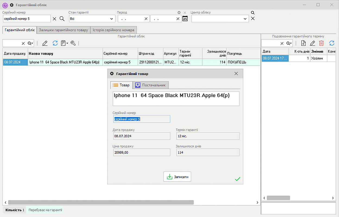Clear the serial number search field
This screenshot has height=217, width=339.
point(55,19)
